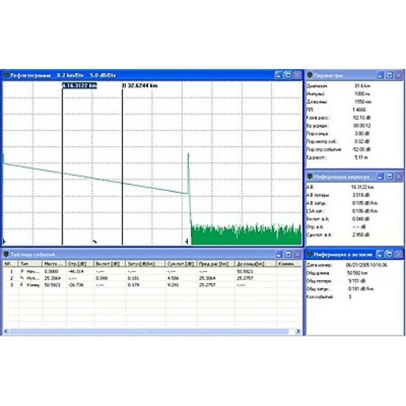Select event row number 2 in table

[152, 278]
